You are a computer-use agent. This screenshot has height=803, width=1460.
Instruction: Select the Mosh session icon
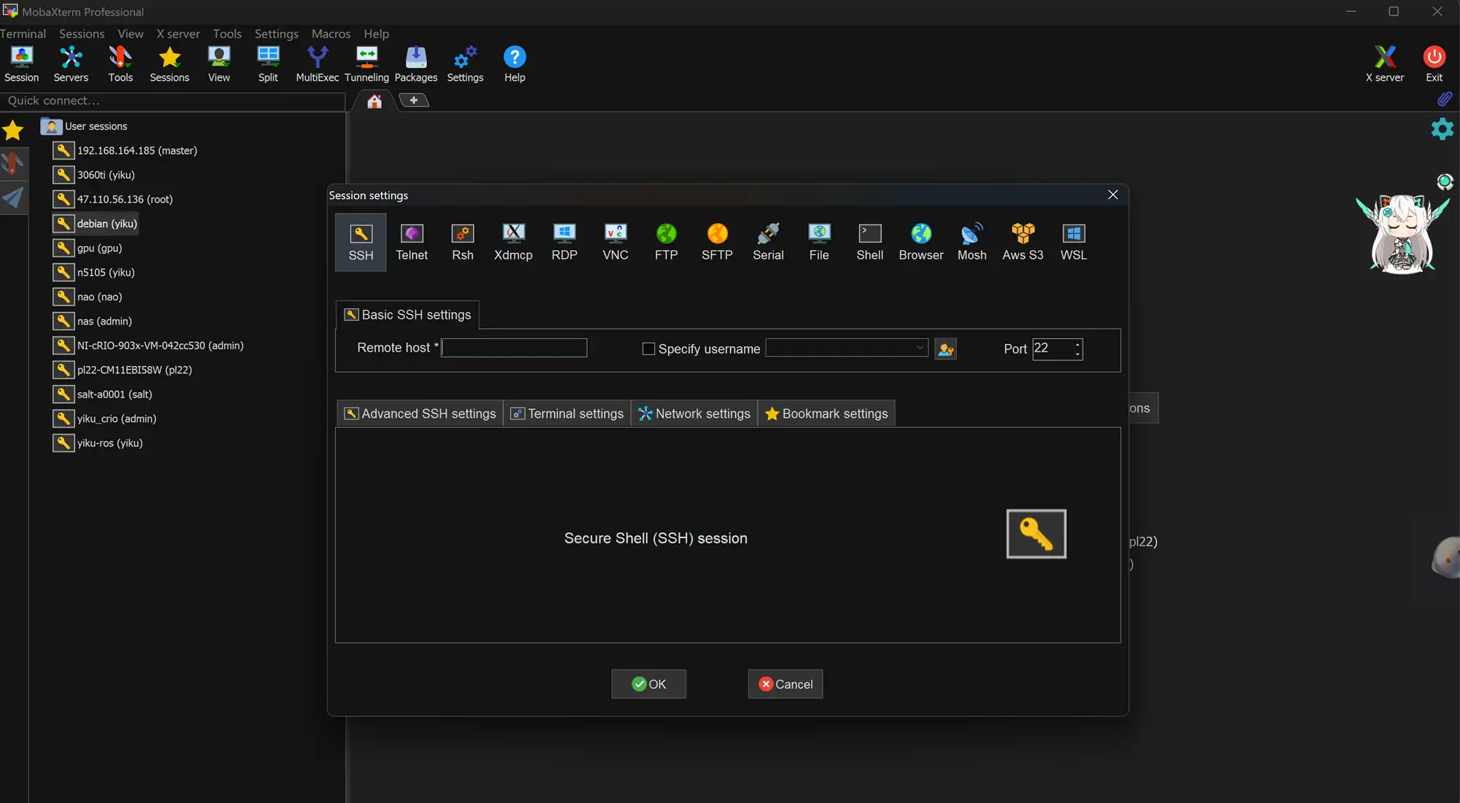tap(972, 242)
